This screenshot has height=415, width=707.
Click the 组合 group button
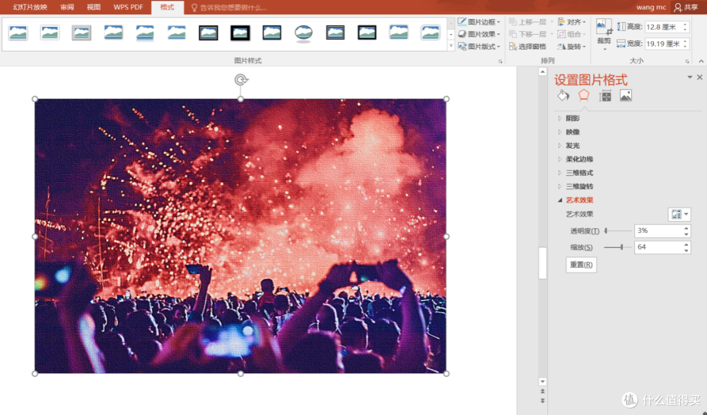[571, 34]
